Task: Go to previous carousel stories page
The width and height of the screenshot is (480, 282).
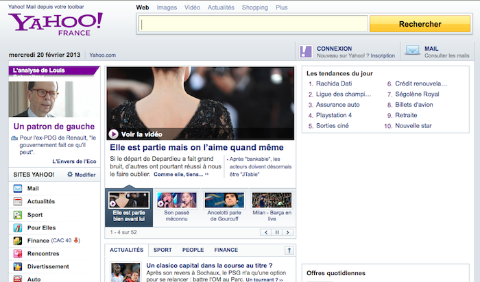Action: (265, 233)
